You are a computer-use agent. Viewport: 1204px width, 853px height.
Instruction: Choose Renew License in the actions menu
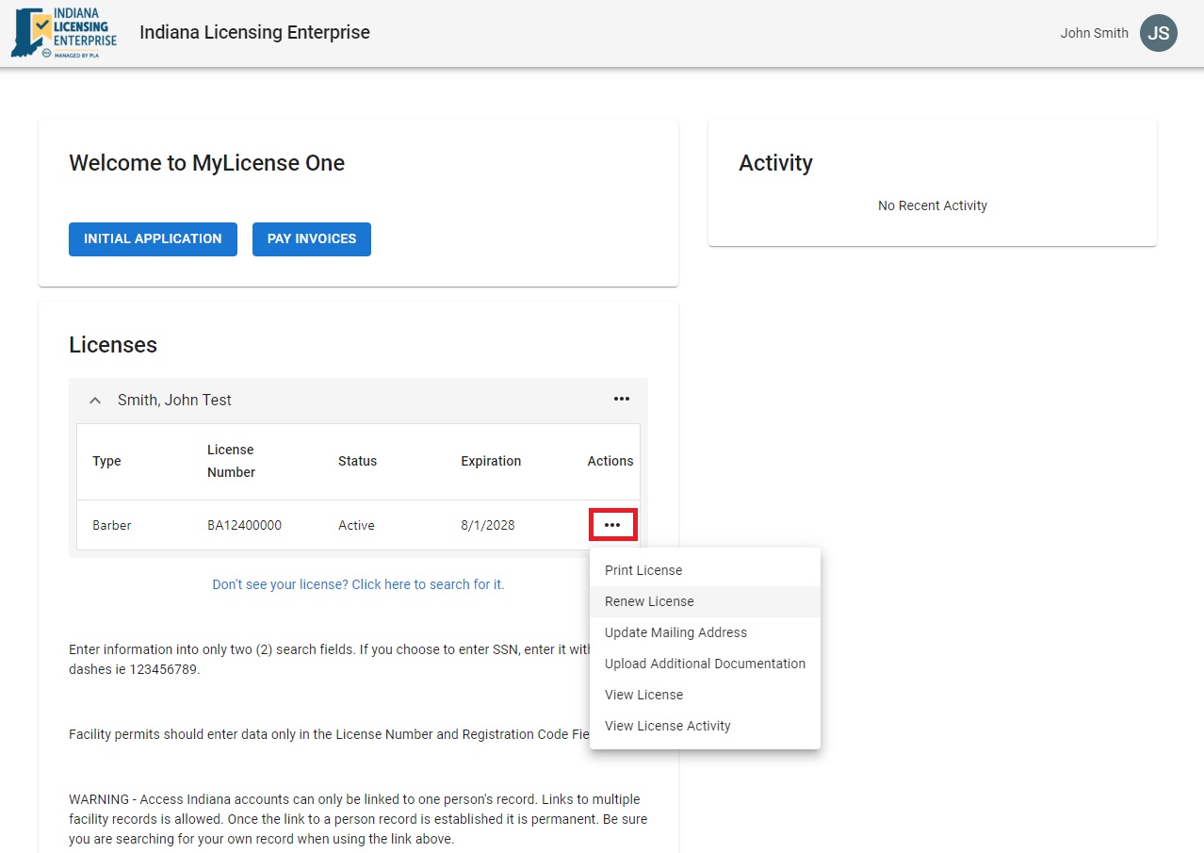[649, 601]
